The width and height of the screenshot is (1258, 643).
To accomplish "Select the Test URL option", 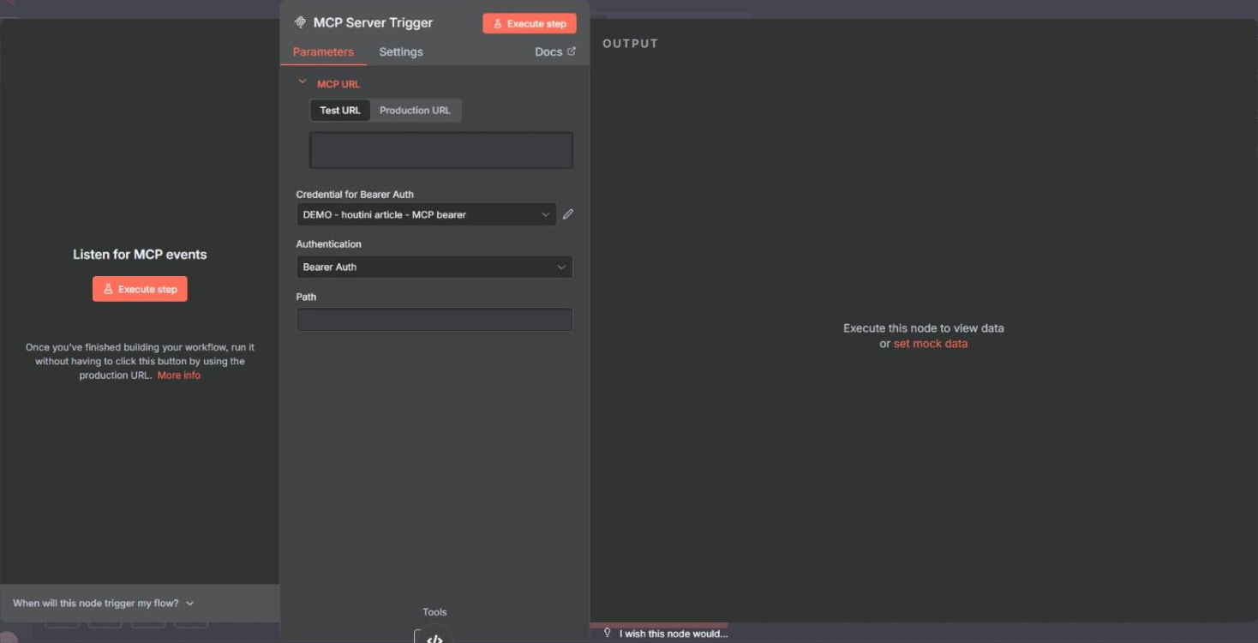I will click(x=340, y=111).
